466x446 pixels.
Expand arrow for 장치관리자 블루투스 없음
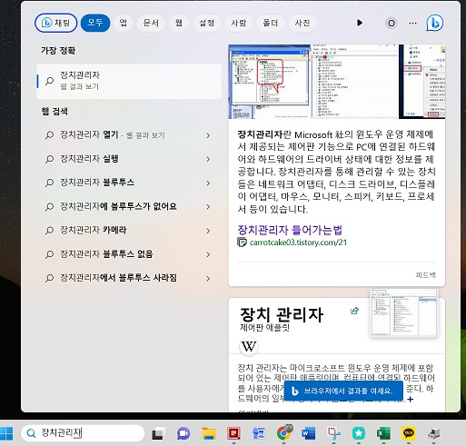coord(208,254)
